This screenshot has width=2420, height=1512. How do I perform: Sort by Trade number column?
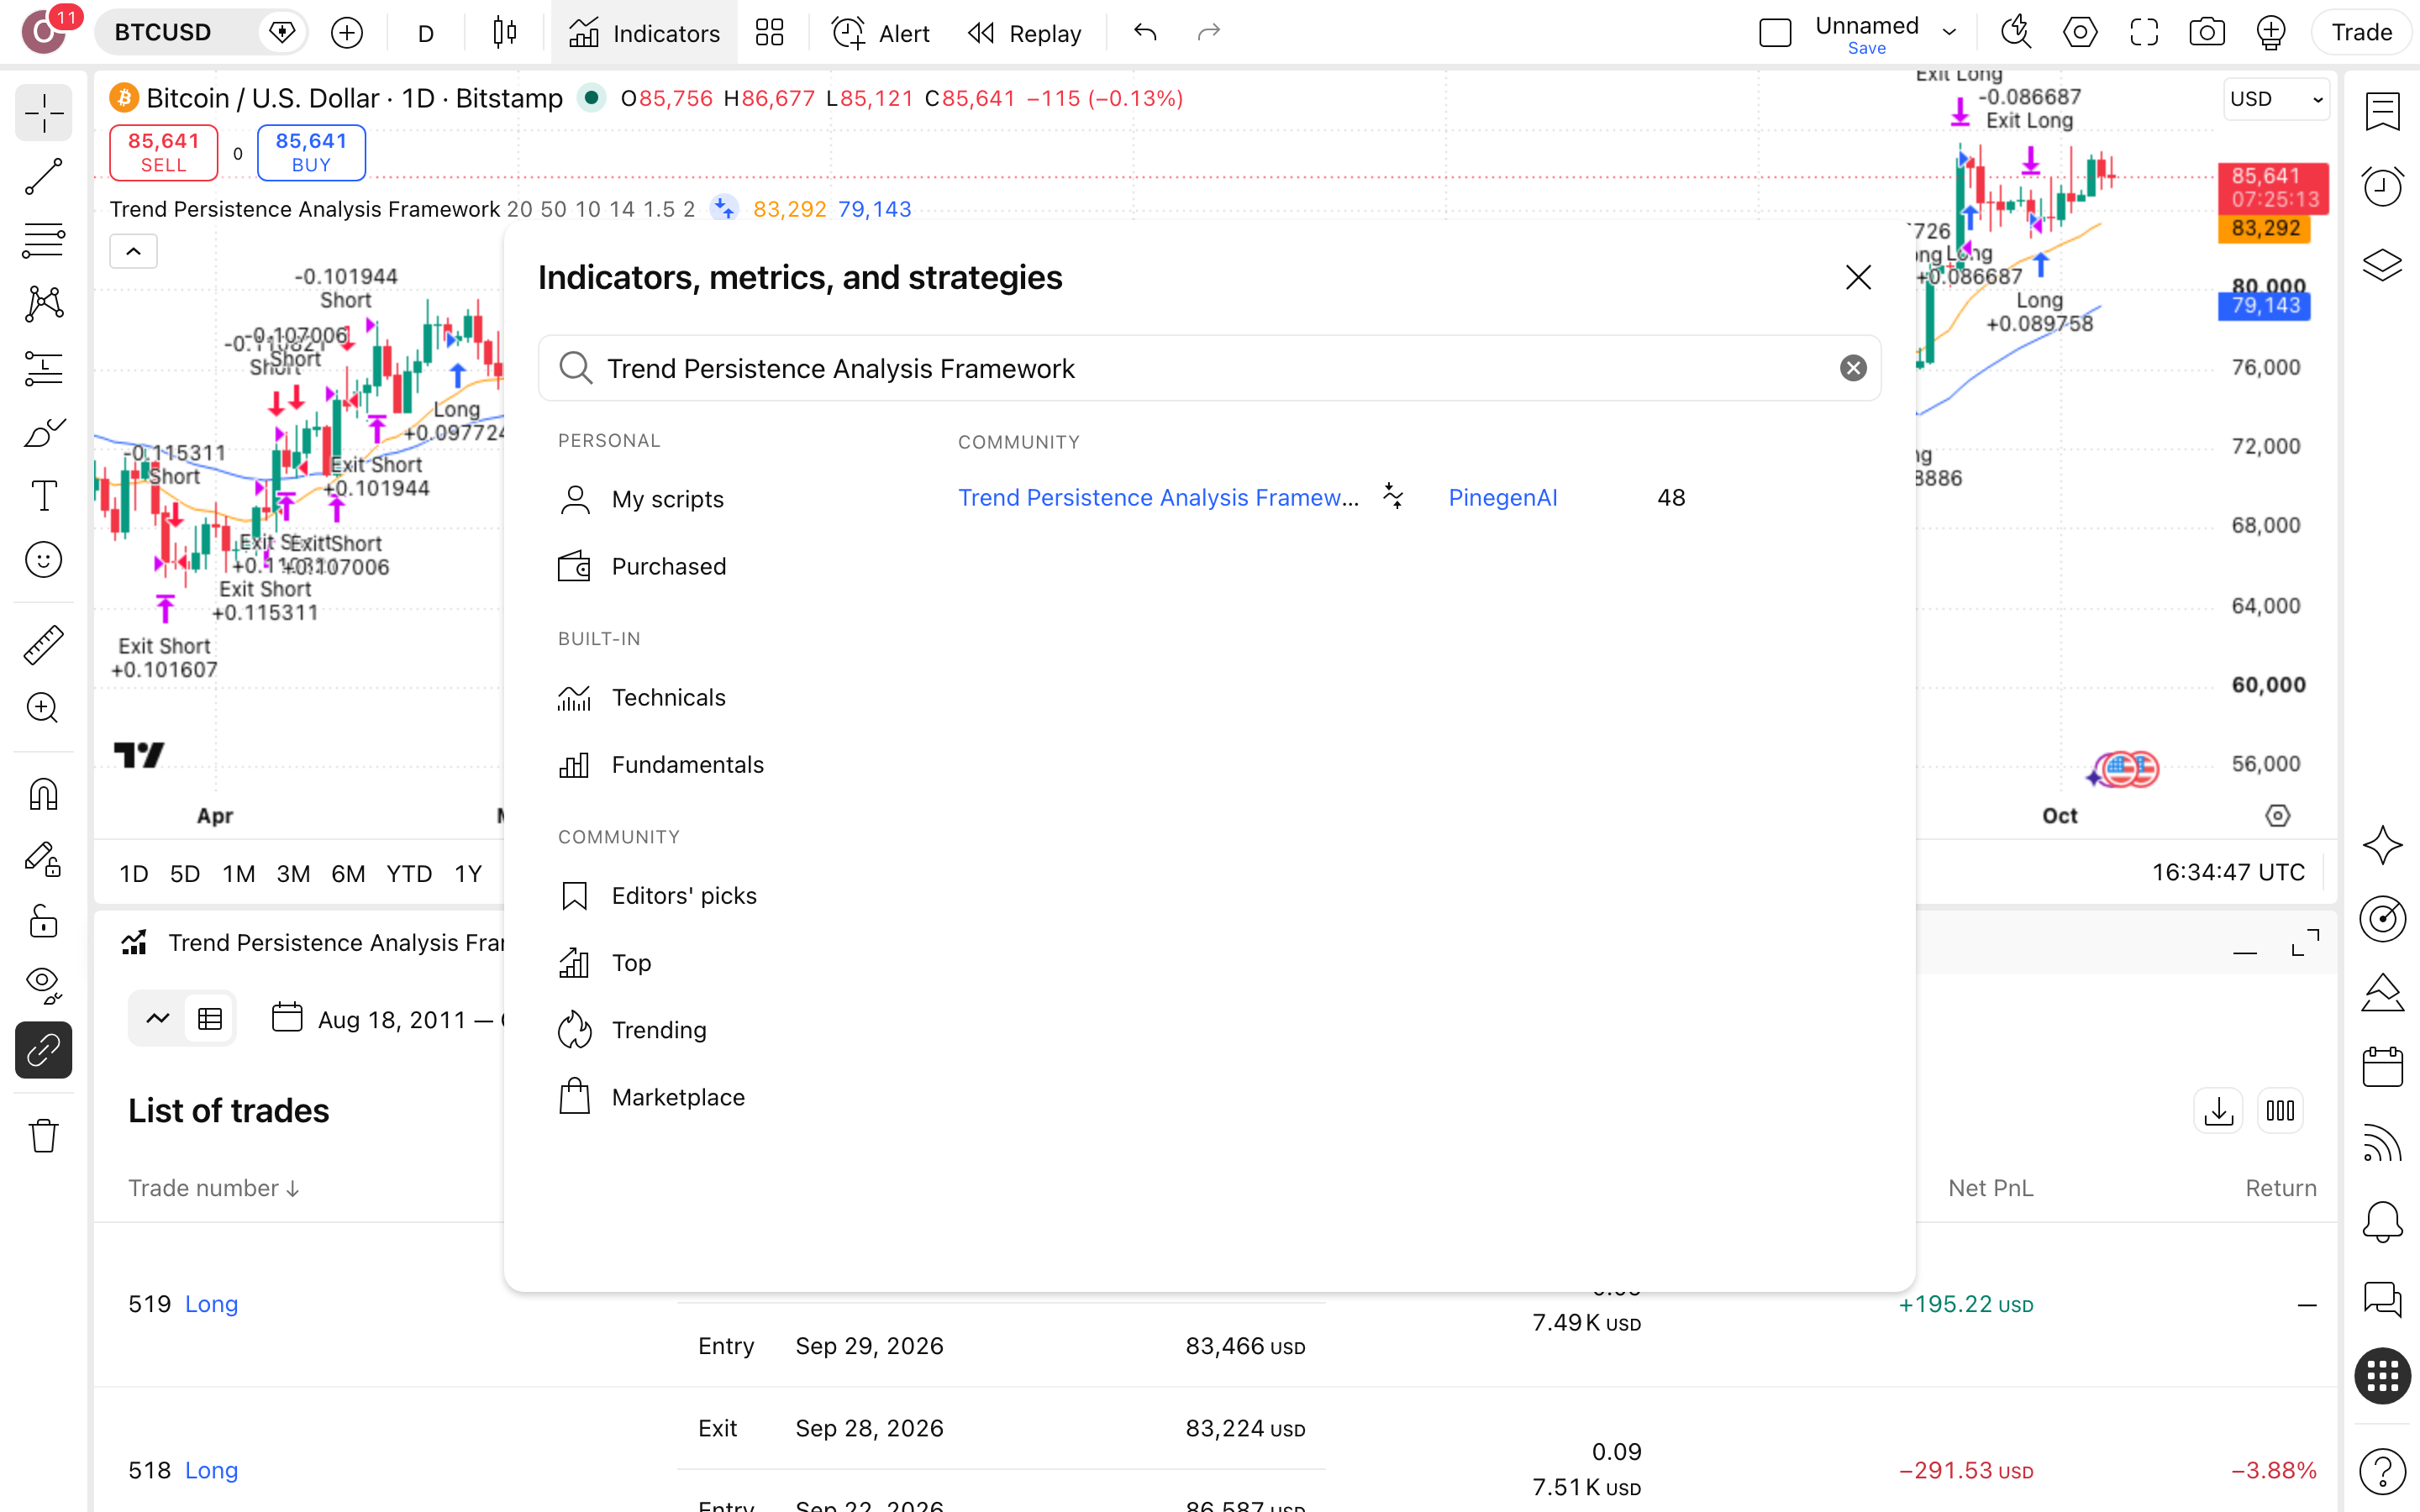pos(214,1188)
